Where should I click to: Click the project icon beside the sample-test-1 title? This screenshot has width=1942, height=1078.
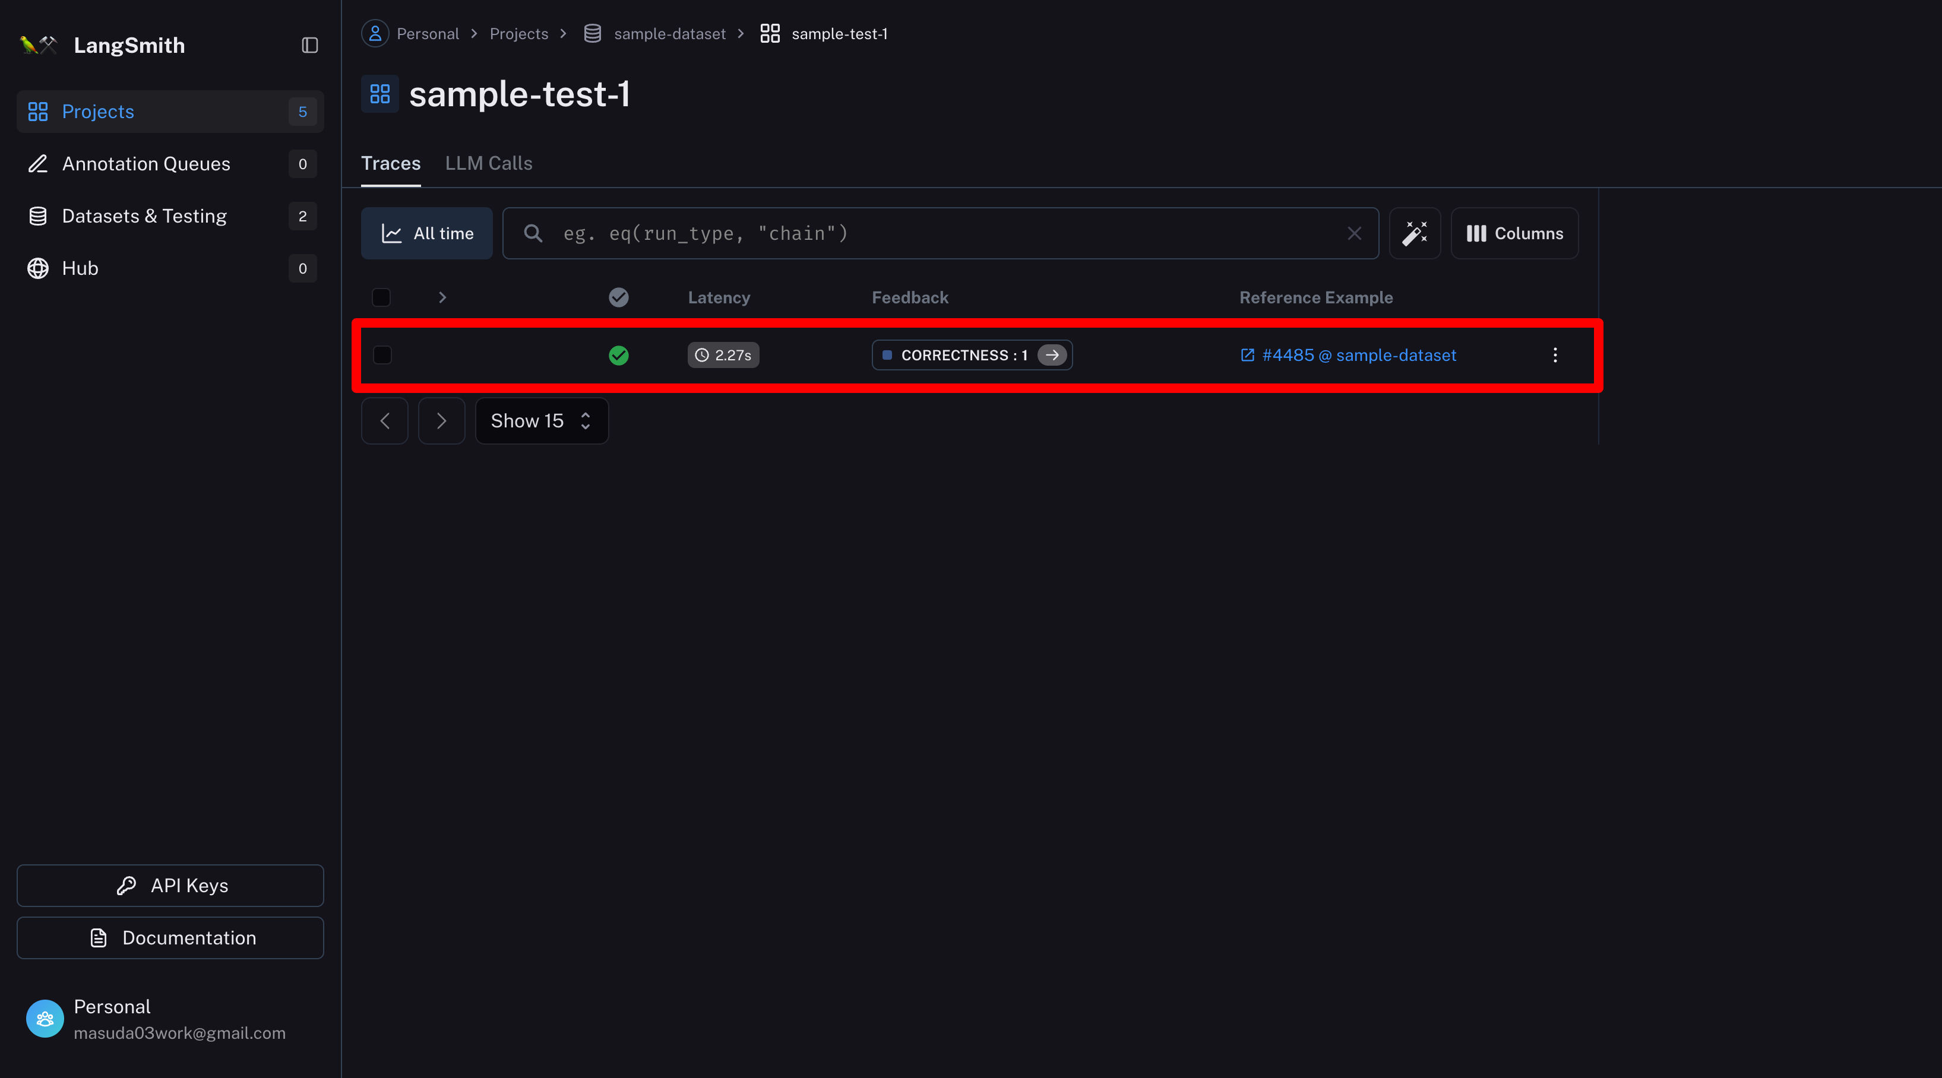pyautogui.click(x=380, y=94)
